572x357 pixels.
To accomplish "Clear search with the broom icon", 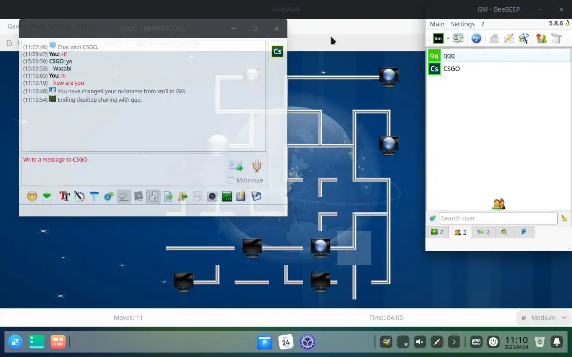I will [x=564, y=218].
